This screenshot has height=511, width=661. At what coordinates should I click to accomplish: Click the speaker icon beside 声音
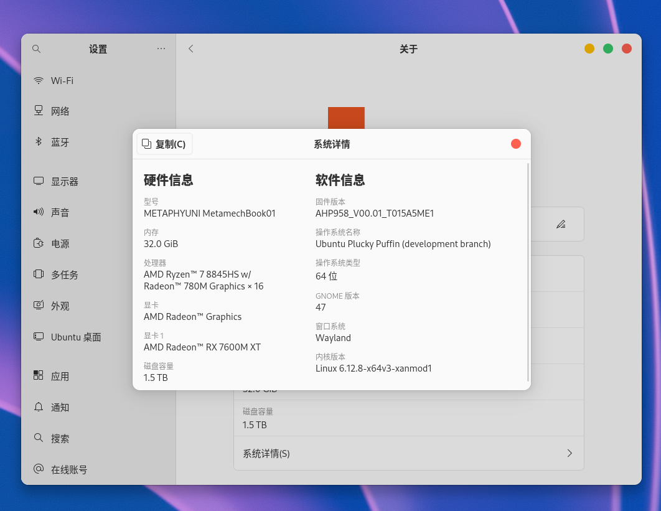point(39,212)
